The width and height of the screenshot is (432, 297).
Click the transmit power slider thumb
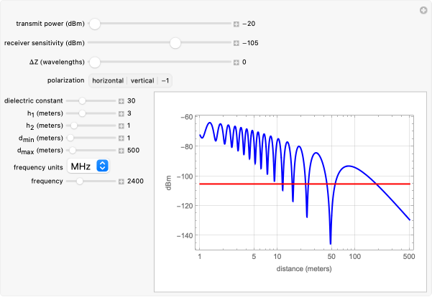(94, 24)
